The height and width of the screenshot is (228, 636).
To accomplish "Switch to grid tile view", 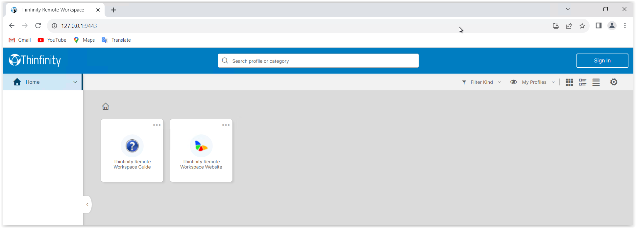I will click(x=569, y=82).
